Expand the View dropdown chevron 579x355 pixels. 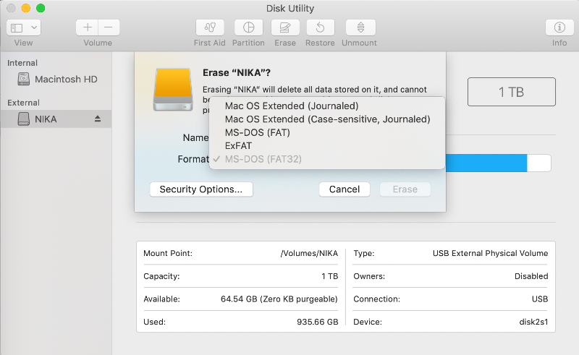click(34, 27)
